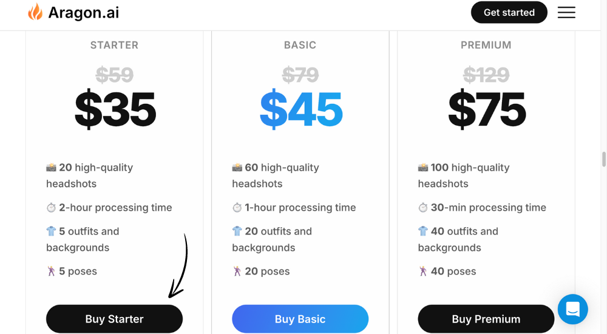Click shirt icon beside 40 outfits and backgrounds
607x334 pixels.
[422, 231]
